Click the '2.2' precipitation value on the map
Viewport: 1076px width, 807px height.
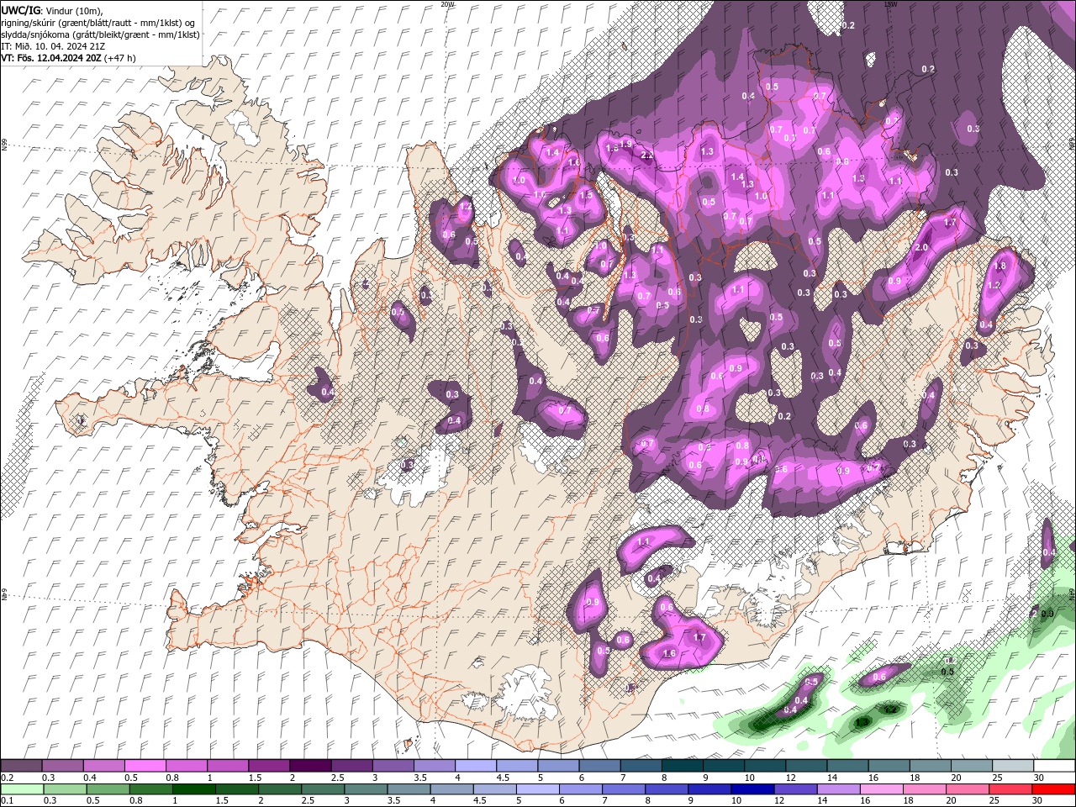(647, 156)
